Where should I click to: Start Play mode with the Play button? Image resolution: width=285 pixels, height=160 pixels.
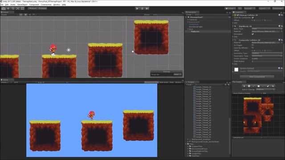click(x=137, y=8)
